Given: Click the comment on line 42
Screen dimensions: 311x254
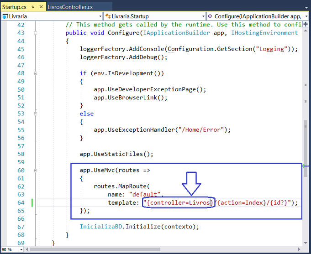Looking at the screenshot, I should 184,25.
